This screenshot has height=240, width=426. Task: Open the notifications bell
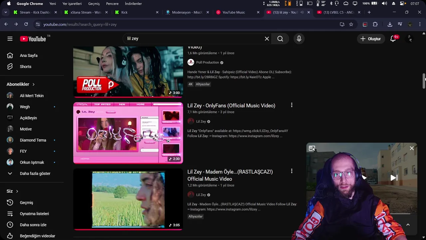click(x=393, y=39)
